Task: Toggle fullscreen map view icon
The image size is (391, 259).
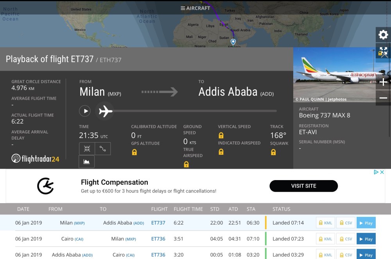Action: point(383,51)
